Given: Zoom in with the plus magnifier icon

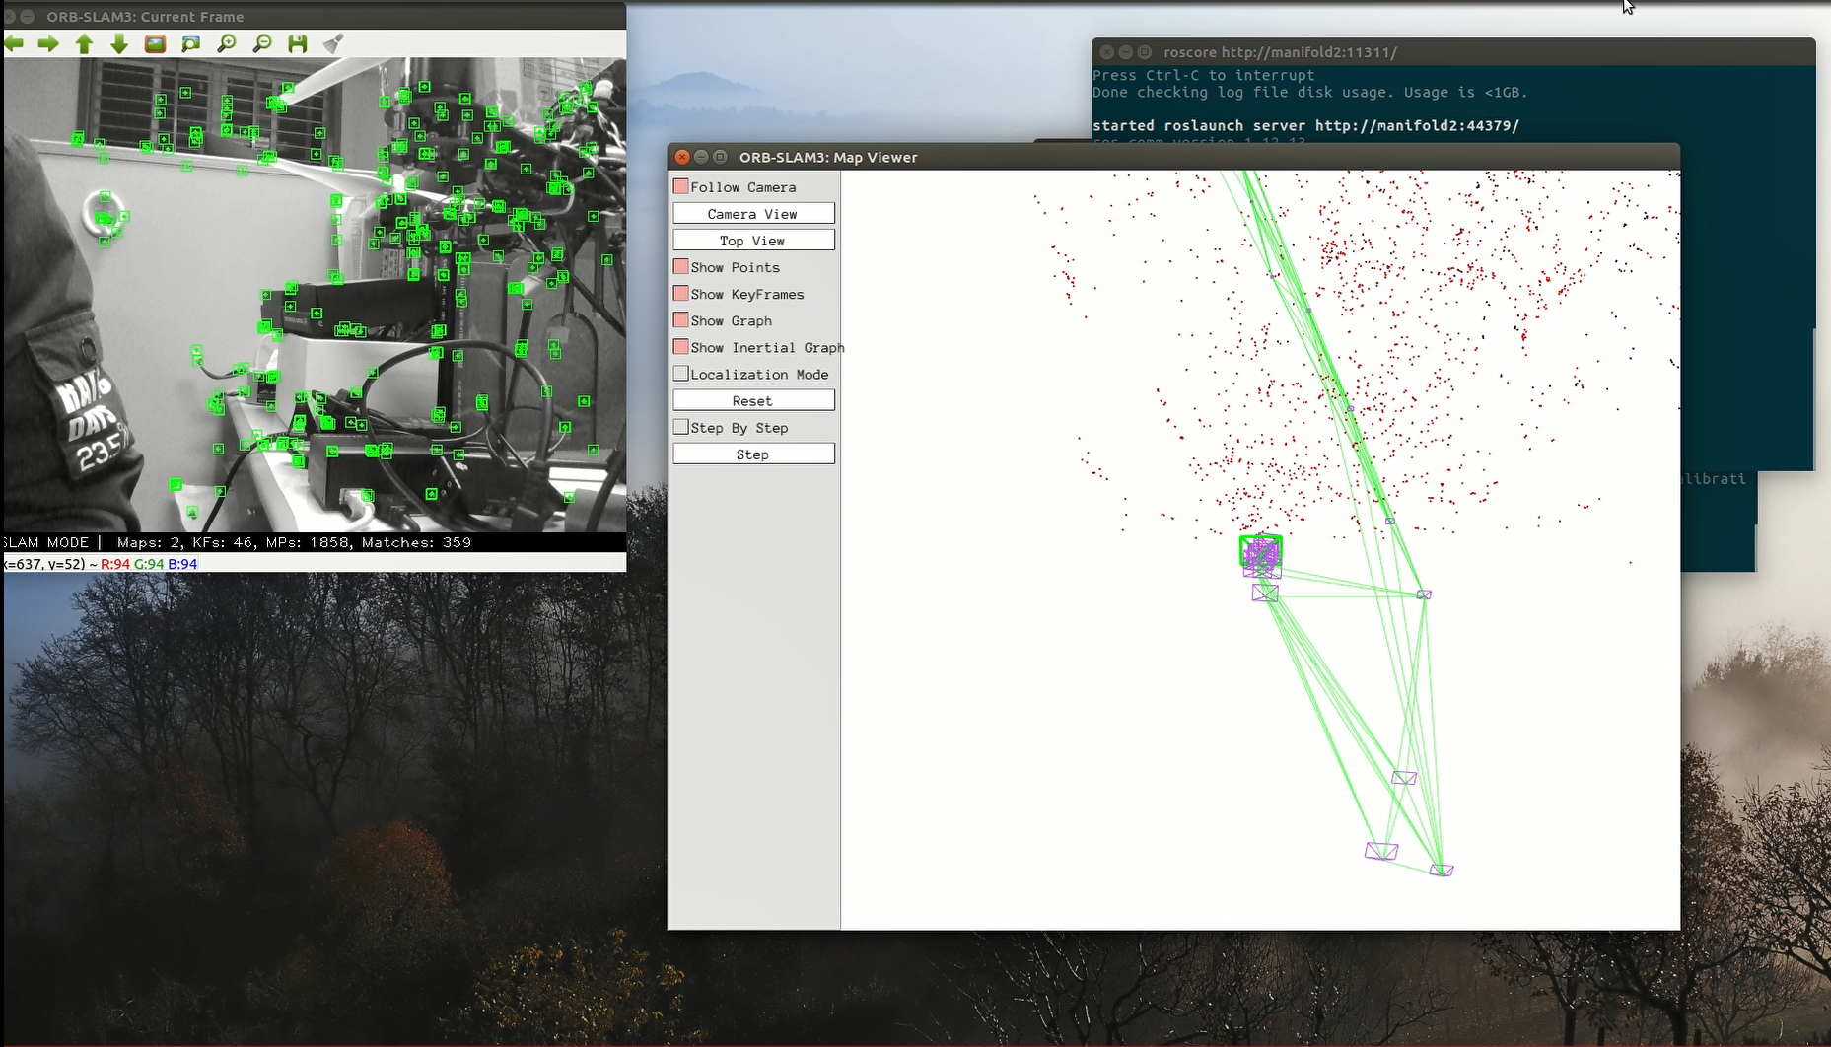Looking at the screenshot, I should pos(226,43).
